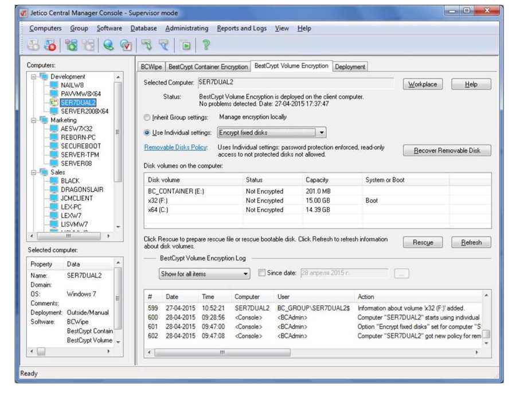The height and width of the screenshot is (393, 516).
Task: Click the green arrow toolbar icon
Action: click(x=146, y=45)
